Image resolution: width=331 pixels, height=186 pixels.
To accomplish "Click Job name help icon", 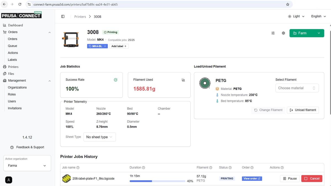I will [x=78, y=168].
